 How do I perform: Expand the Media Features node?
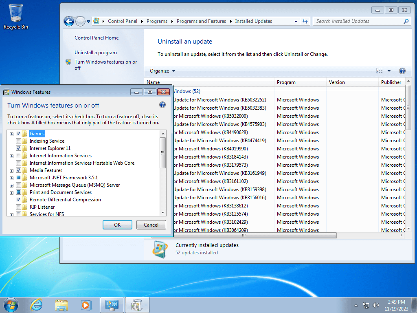coord(11,171)
